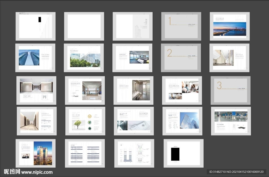Select the server room spread

coord(134,121)
